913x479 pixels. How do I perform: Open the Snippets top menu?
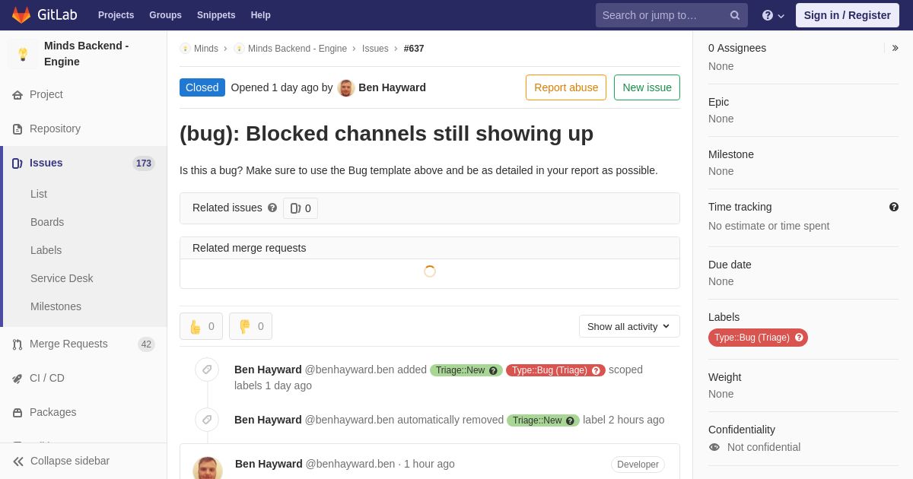pyautogui.click(x=216, y=15)
